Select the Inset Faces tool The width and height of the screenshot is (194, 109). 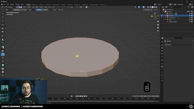click(3, 51)
